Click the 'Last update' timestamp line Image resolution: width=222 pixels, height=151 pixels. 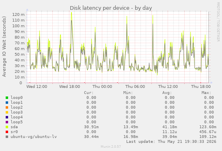pyautogui.click(x=171, y=142)
